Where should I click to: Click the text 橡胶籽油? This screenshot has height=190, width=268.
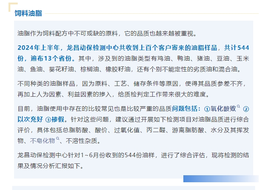[x=118, y=69]
